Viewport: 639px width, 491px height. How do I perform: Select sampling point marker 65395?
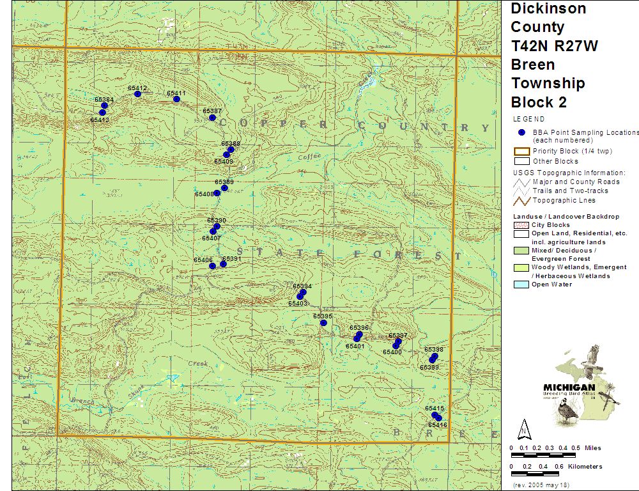point(323,323)
